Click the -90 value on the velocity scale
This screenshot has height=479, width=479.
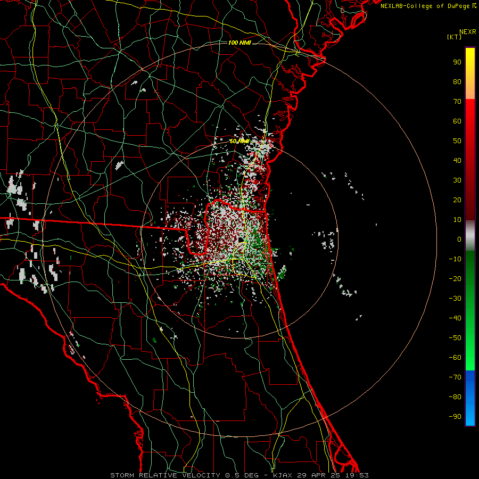[455, 417]
